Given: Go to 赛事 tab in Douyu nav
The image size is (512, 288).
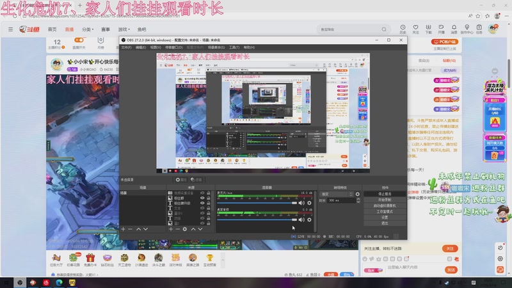Looking at the screenshot, I should point(106,29).
